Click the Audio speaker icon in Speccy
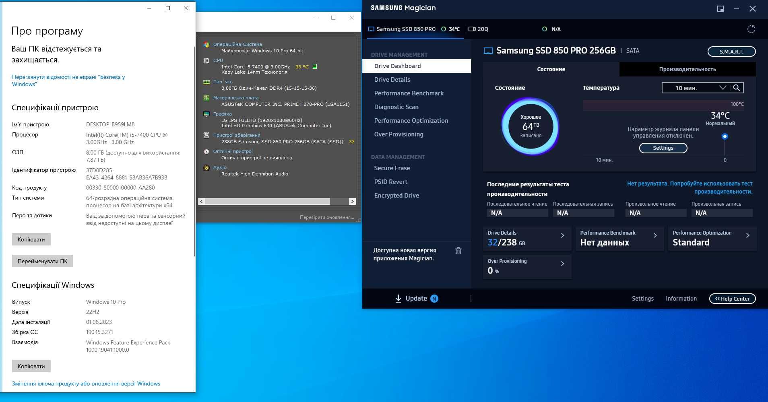Viewport: 768px width, 402px height. (206, 167)
